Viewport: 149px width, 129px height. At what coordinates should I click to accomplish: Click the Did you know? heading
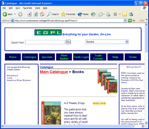134,67
